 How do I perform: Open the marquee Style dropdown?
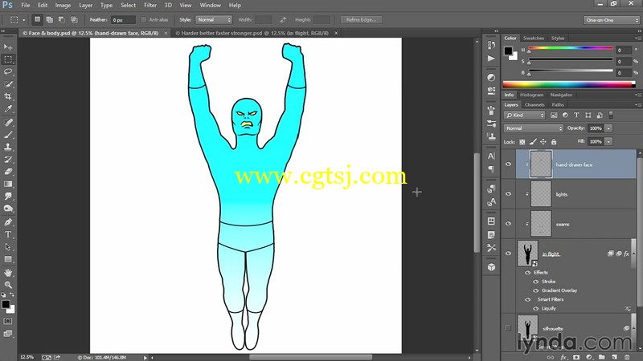(214, 19)
